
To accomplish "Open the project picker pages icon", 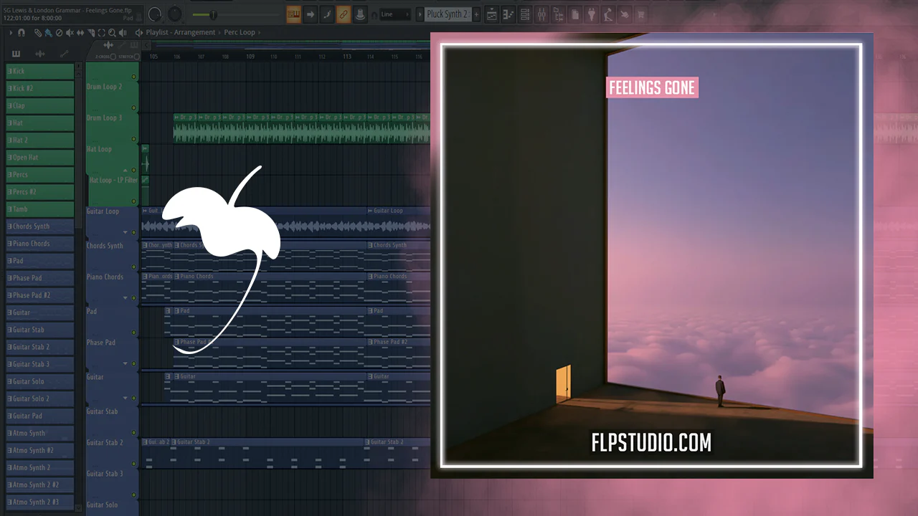I will (x=575, y=14).
